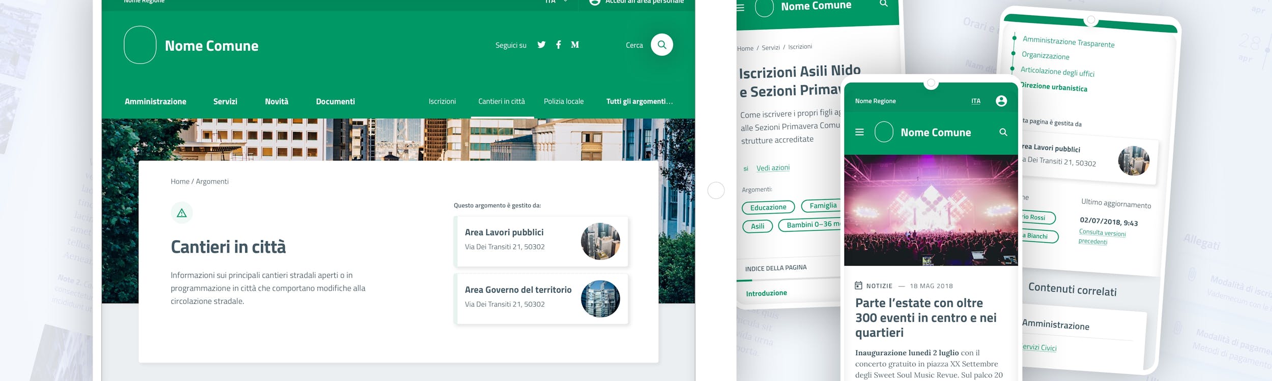
Task: Click the Twitter icon in header
Action: tap(541, 45)
